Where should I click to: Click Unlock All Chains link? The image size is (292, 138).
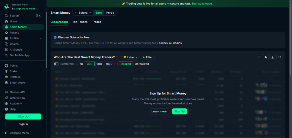pos(171,43)
